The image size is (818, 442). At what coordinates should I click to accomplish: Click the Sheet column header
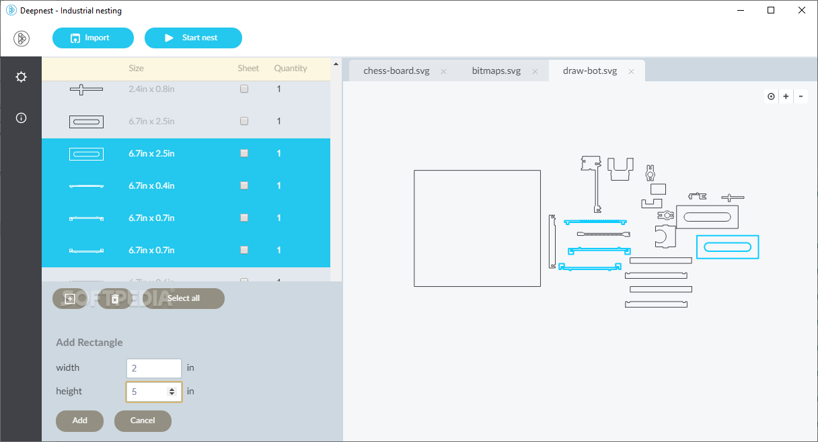[248, 69]
